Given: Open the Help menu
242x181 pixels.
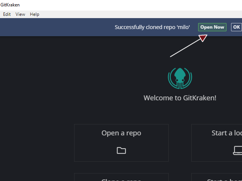Looking at the screenshot, I should pos(34,14).
